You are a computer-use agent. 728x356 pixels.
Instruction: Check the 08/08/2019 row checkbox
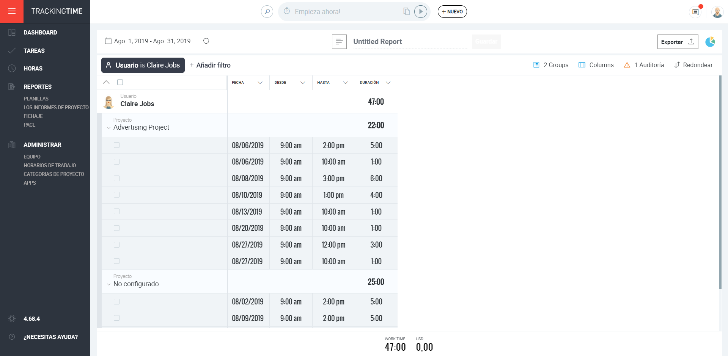[116, 178]
